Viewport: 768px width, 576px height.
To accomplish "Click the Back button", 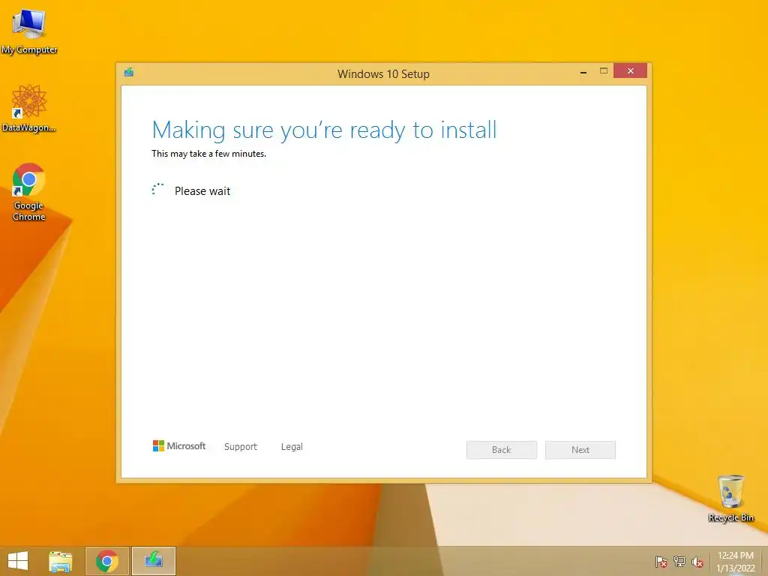I will (x=502, y=450).
